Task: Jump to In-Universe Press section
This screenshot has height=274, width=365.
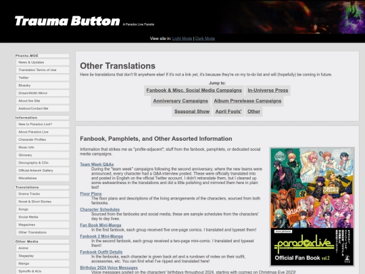Action: pyautogui.click(x=268, y=91)
